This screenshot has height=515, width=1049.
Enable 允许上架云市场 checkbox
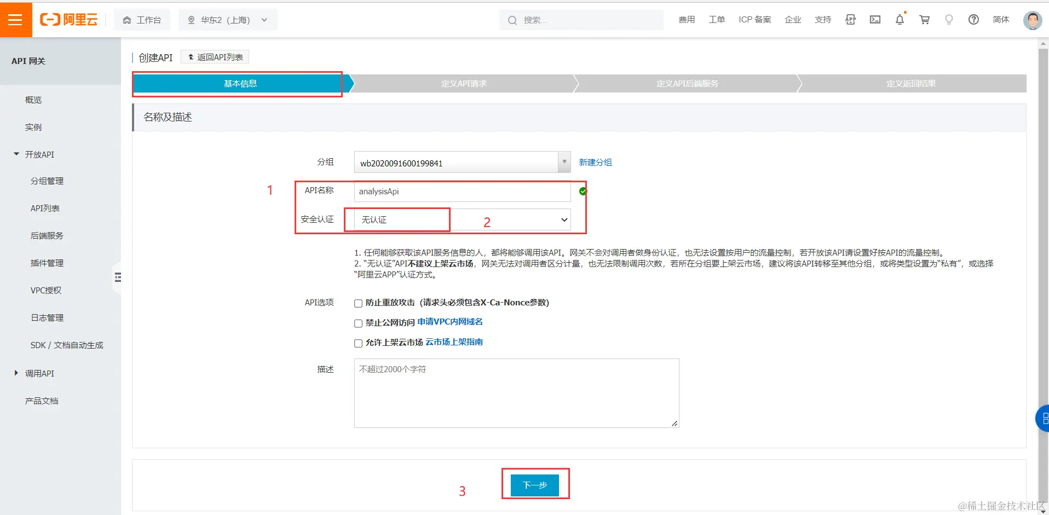(358, 343)
